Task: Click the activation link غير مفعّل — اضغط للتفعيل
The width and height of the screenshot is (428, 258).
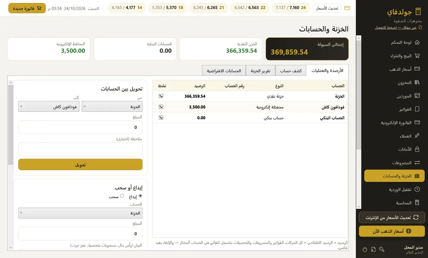Action: [x=396, y=27]
